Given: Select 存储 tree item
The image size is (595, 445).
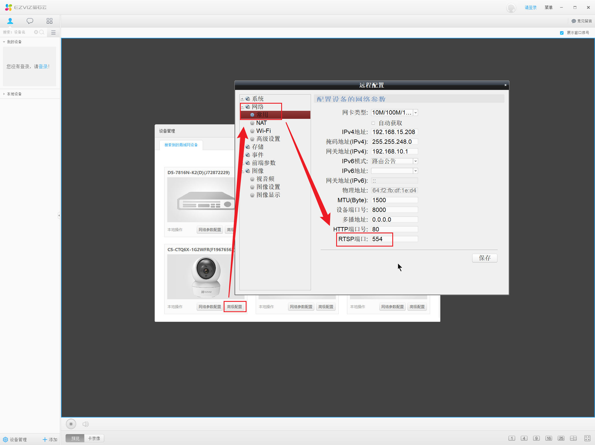Looking at the screenshot, I should (258, 147).
